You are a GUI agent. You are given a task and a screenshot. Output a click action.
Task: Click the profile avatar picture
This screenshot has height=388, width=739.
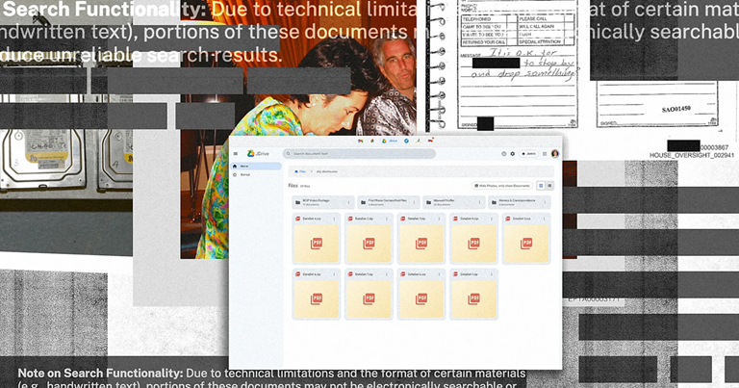coord(555,154)
